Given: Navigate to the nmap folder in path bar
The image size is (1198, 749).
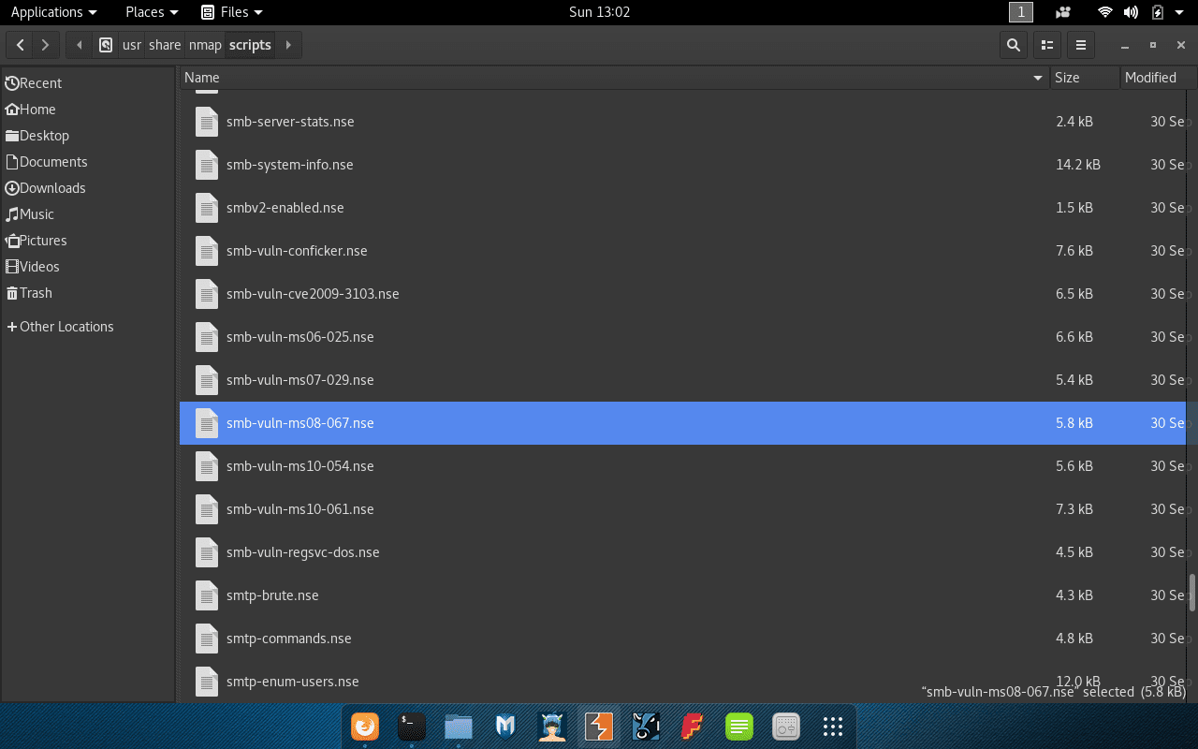Looking at the screenshot, I should click(205, 45).
